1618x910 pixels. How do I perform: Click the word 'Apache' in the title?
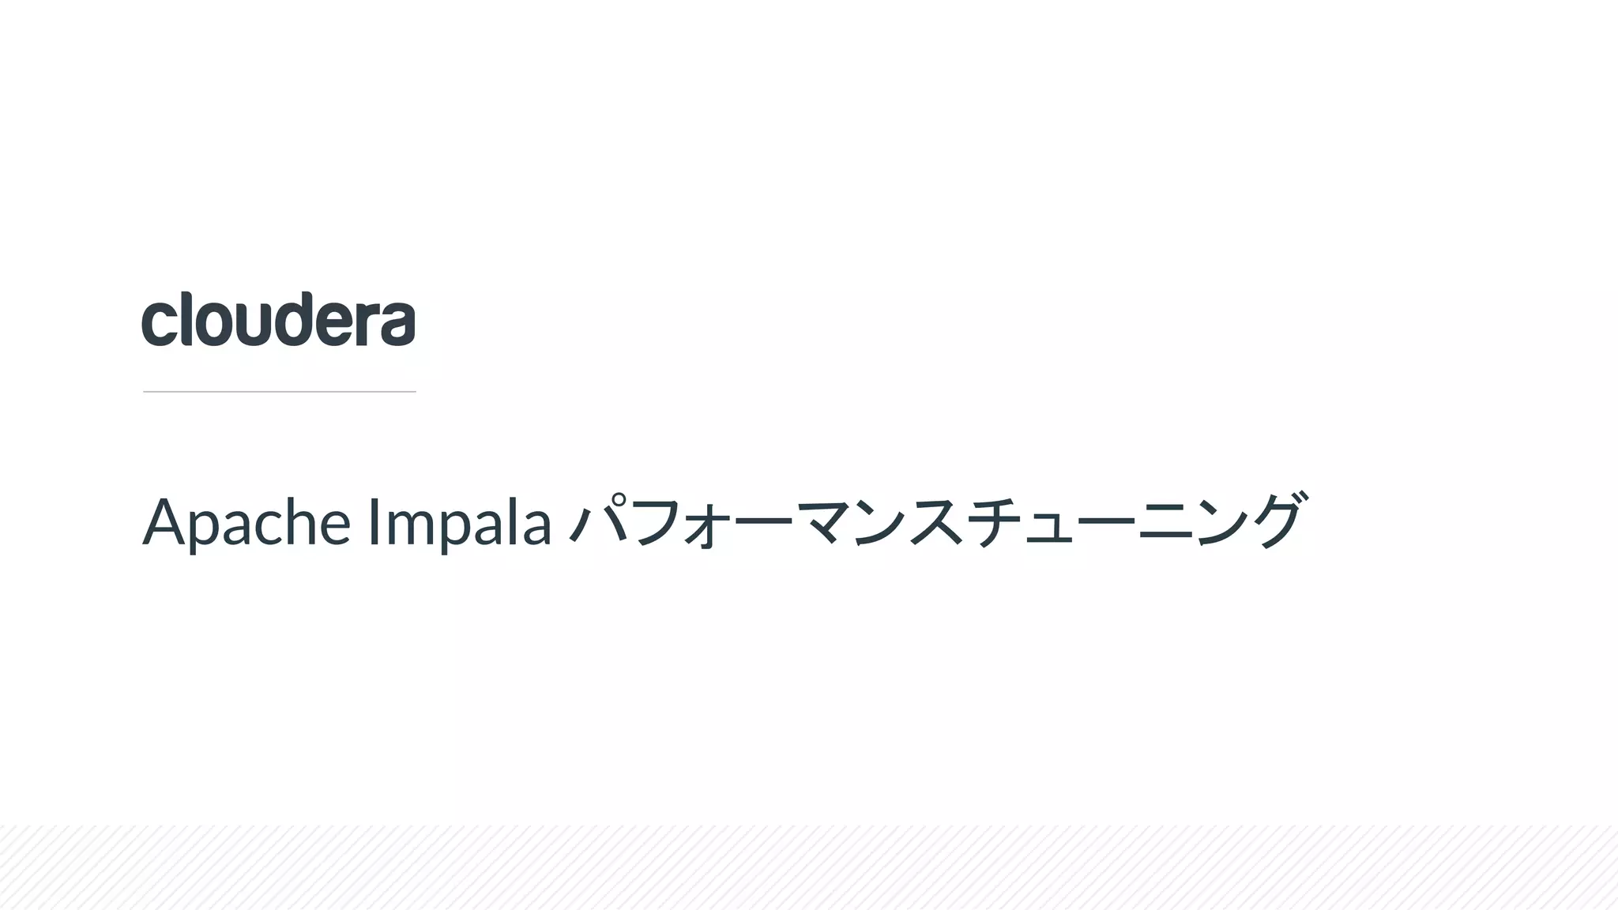point(246,522)
